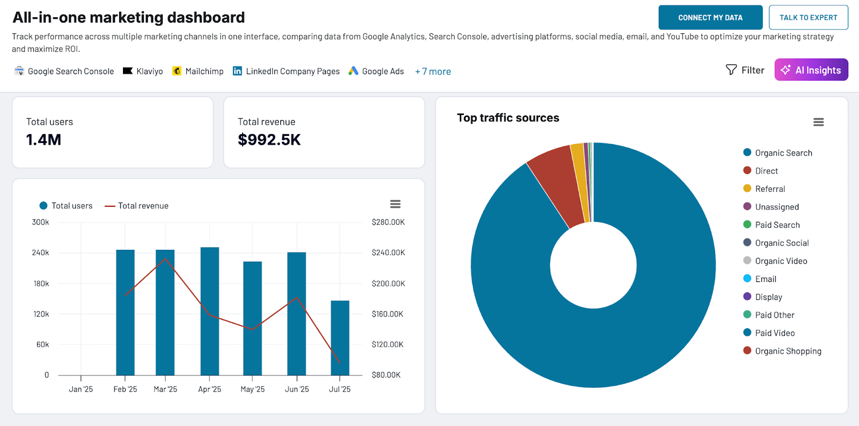
Task: Expand the +7 more data sources
Action: (x=433, y=71)
